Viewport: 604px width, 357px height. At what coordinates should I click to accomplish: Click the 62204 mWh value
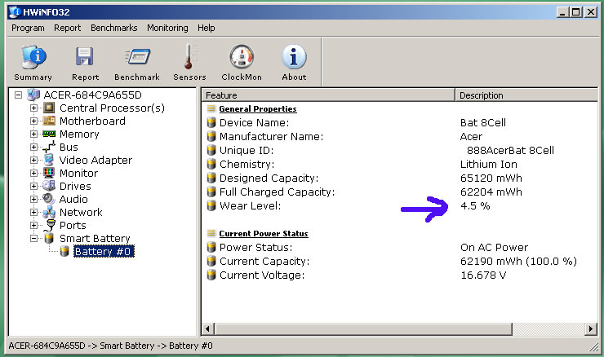[491, 192]
